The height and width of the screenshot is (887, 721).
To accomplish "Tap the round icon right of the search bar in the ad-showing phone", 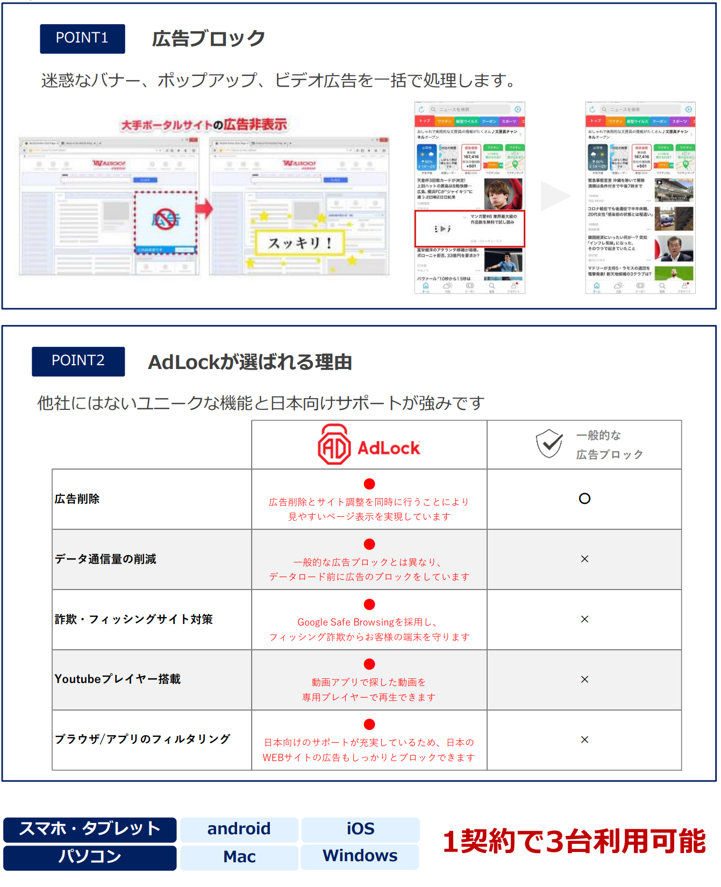I will click(x=518, y=109).
